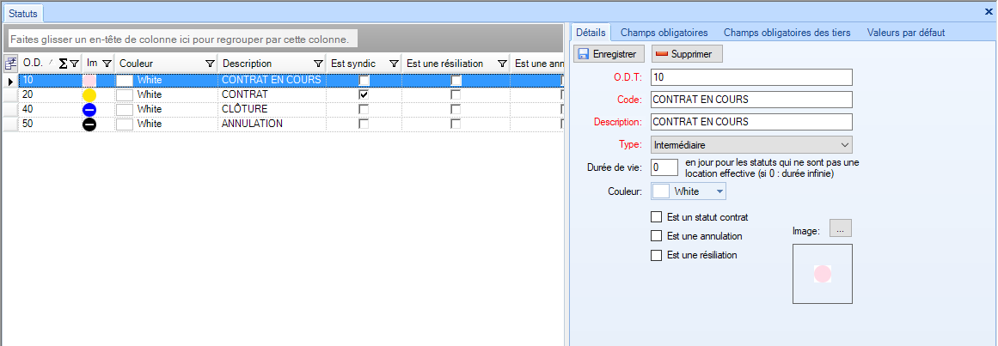This screenshot has height=346, width=998.
Task: Open filter icon for Est syndic column
Action: coord(394,64)
